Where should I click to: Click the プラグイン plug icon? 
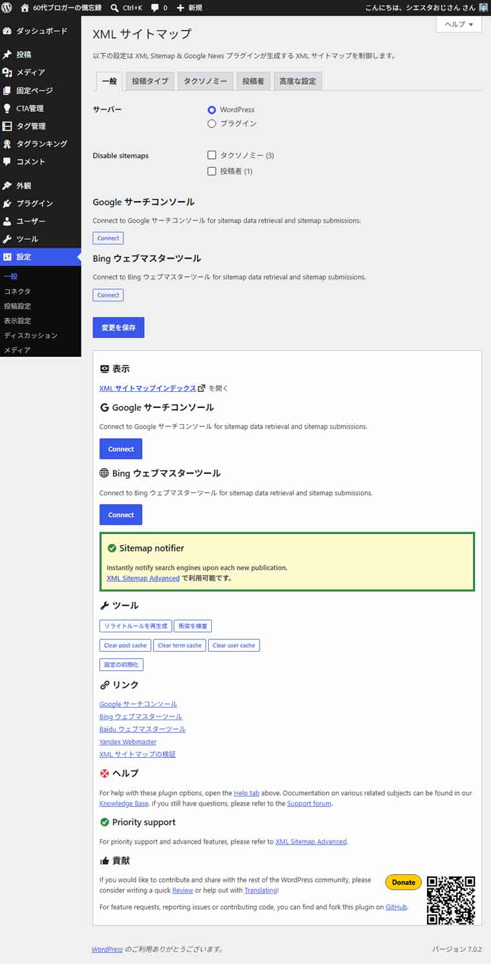pyautogui.click(x=7, y=203)
